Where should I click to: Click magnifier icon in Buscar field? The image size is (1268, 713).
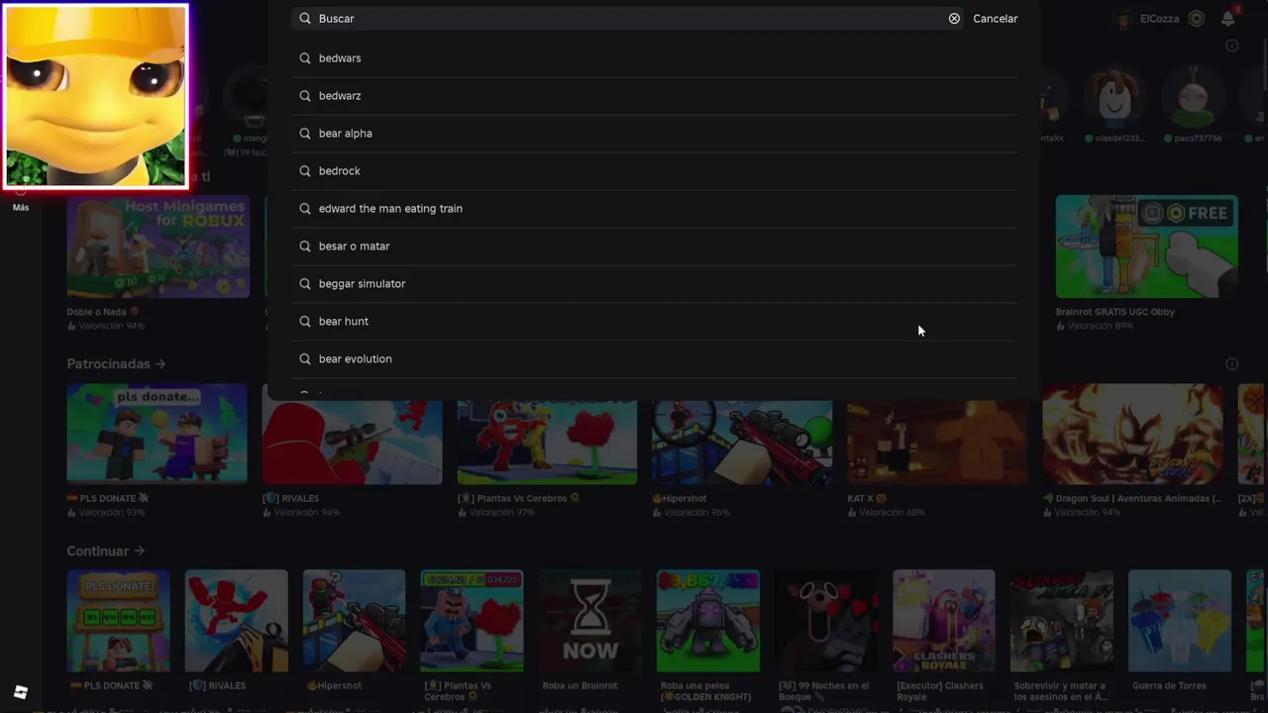pyautogui.click(x=305, y=19)
